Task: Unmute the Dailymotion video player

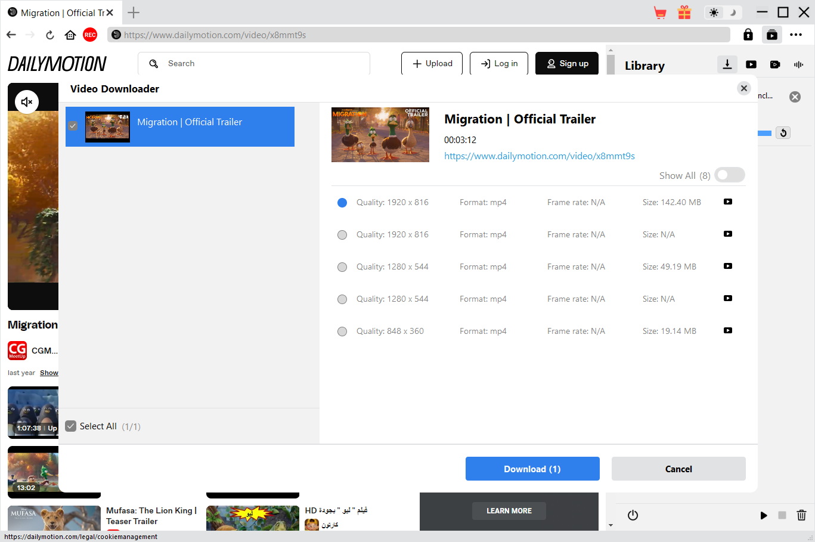Action: (x=27, y=102)
